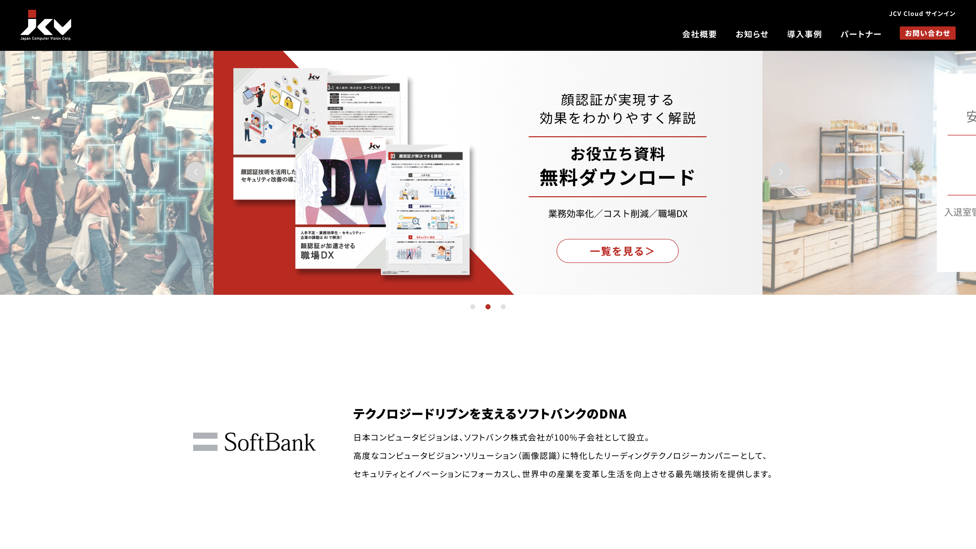The width and height of the screenshot is (976, 549).
Task: Click the SoftBank logo
Action: [x=254, y=442]
